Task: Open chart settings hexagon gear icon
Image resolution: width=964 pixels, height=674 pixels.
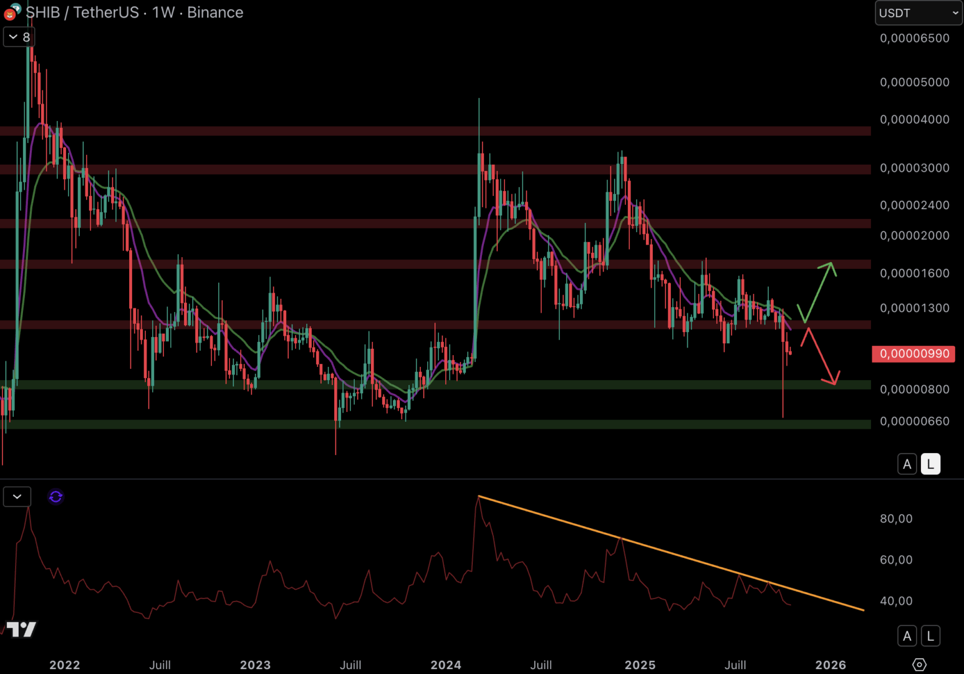Action: [x=919, y=665]
